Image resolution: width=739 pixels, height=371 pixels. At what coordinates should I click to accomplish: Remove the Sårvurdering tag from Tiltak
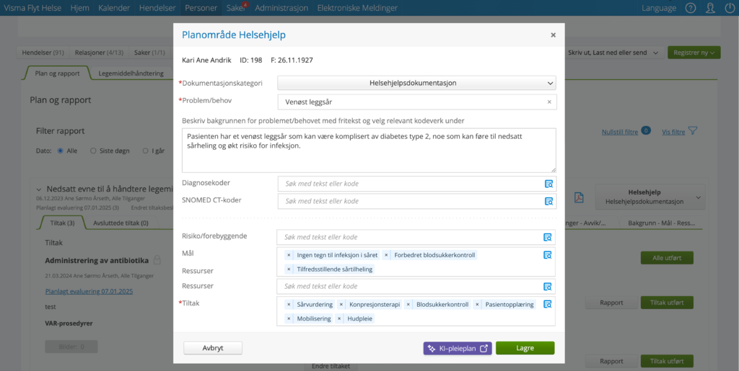tap(289, 305)
